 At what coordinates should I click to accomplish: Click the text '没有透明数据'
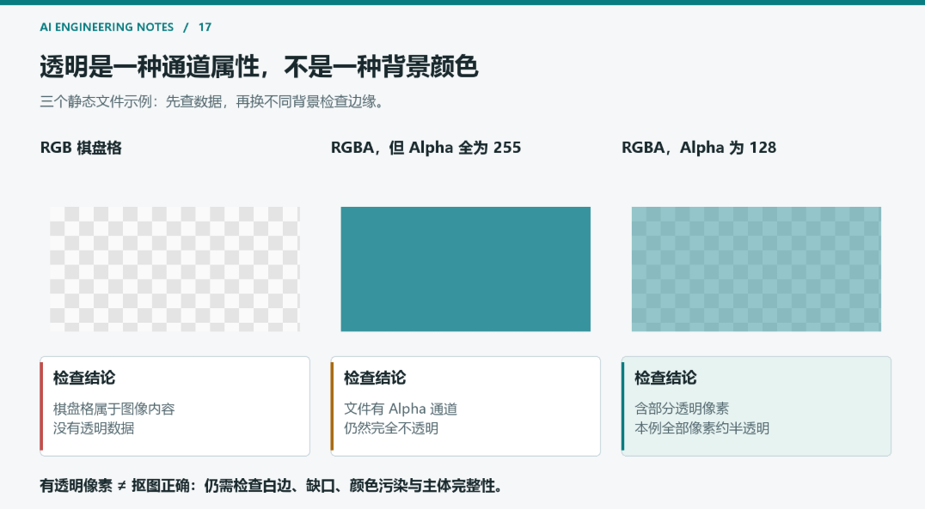(94, 428)
